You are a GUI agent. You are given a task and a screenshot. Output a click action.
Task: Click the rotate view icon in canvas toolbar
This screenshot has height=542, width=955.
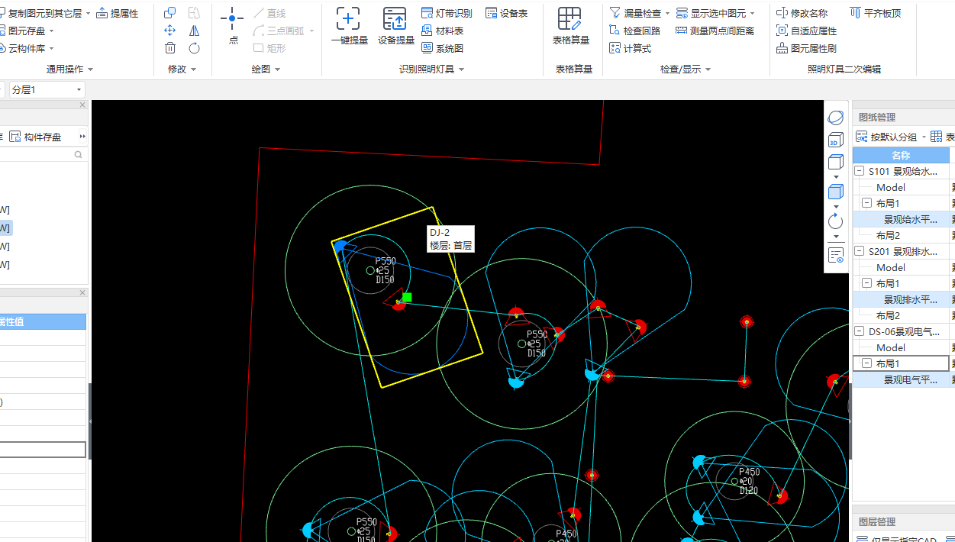click(x=836, y=221)
